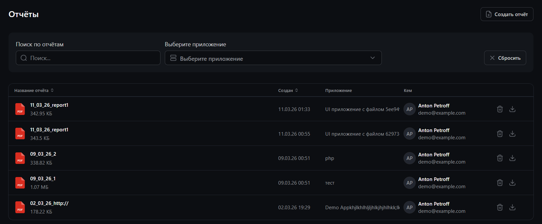Download the 342.95 КБ report
The height and width of the screenshot is (224, 542).
[512, 109]
